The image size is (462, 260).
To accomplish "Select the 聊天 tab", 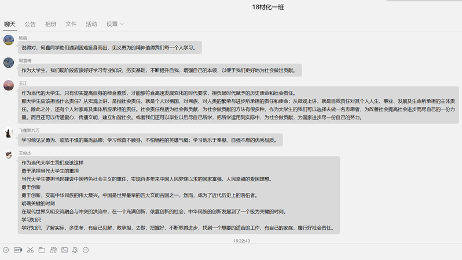I will (10, 24).
